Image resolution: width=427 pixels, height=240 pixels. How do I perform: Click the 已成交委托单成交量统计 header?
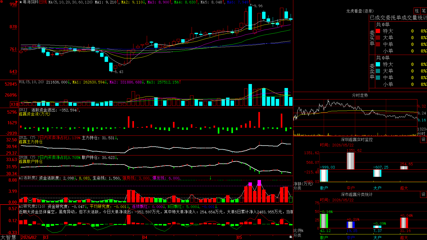coord(398,18)
